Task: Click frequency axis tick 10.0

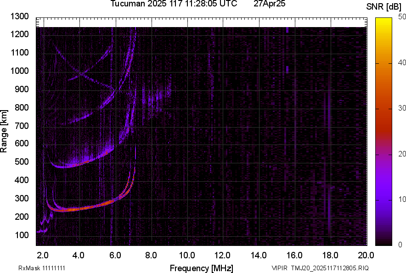Action: pos(187,256)
